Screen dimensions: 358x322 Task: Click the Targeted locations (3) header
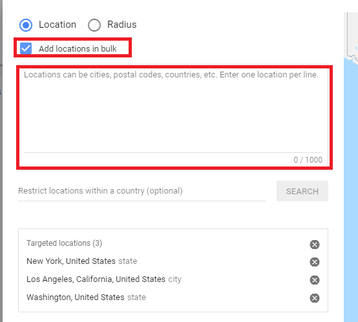(64, 243)
